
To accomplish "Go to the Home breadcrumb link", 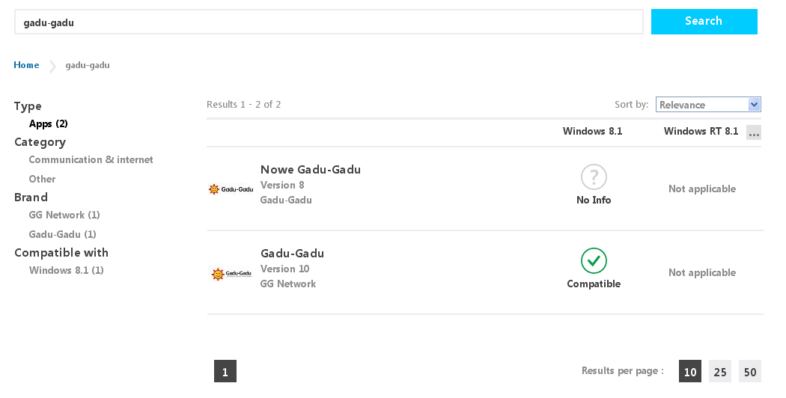I will (x=26, y=65).
